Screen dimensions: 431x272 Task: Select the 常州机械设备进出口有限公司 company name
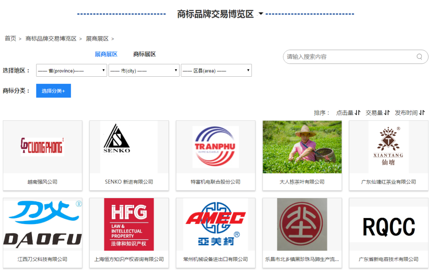(215, 259)
